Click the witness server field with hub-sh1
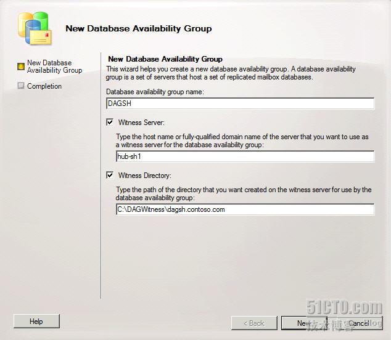Screen dimensions: 391x340 tap(245, 156)
